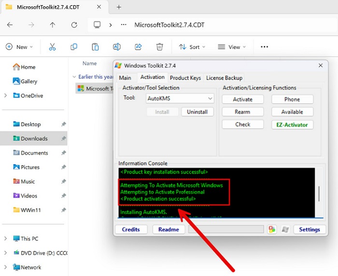Switch to the Product Keys tab
The height and width of the screenshot is (276, 338).
coord(185,78)
